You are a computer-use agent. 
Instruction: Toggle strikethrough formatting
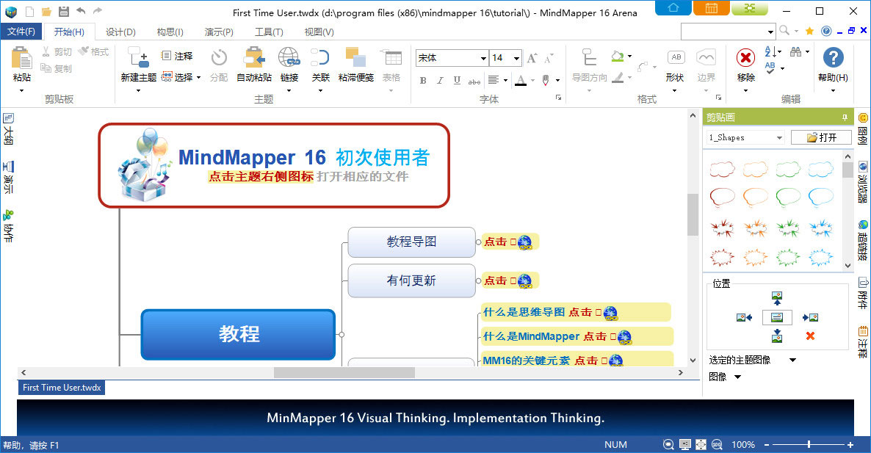click(474, 81)
